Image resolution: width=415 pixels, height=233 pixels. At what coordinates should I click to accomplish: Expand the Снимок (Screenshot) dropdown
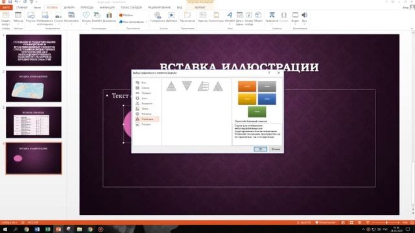[x=58, y=24]
